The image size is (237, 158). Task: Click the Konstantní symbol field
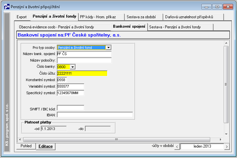62,80
